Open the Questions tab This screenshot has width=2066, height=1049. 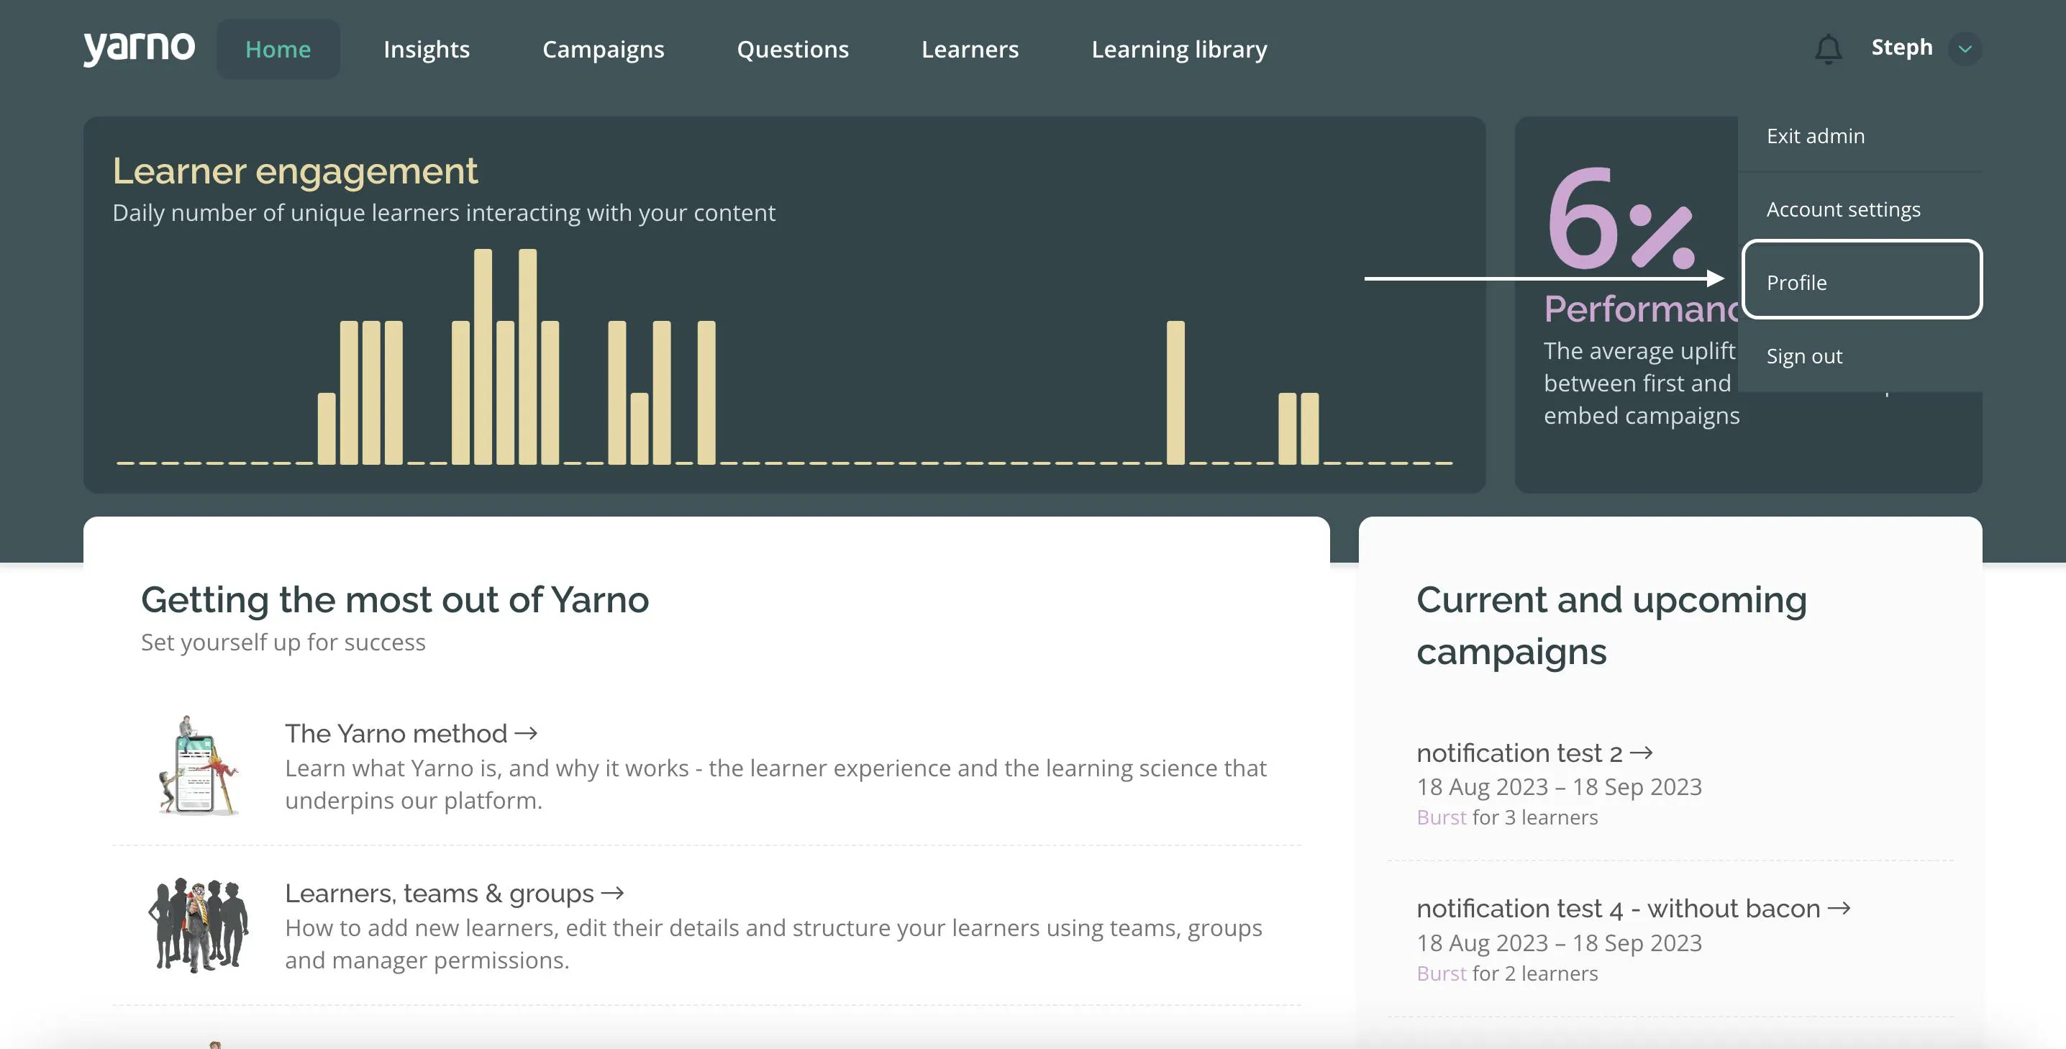point(793,49)
